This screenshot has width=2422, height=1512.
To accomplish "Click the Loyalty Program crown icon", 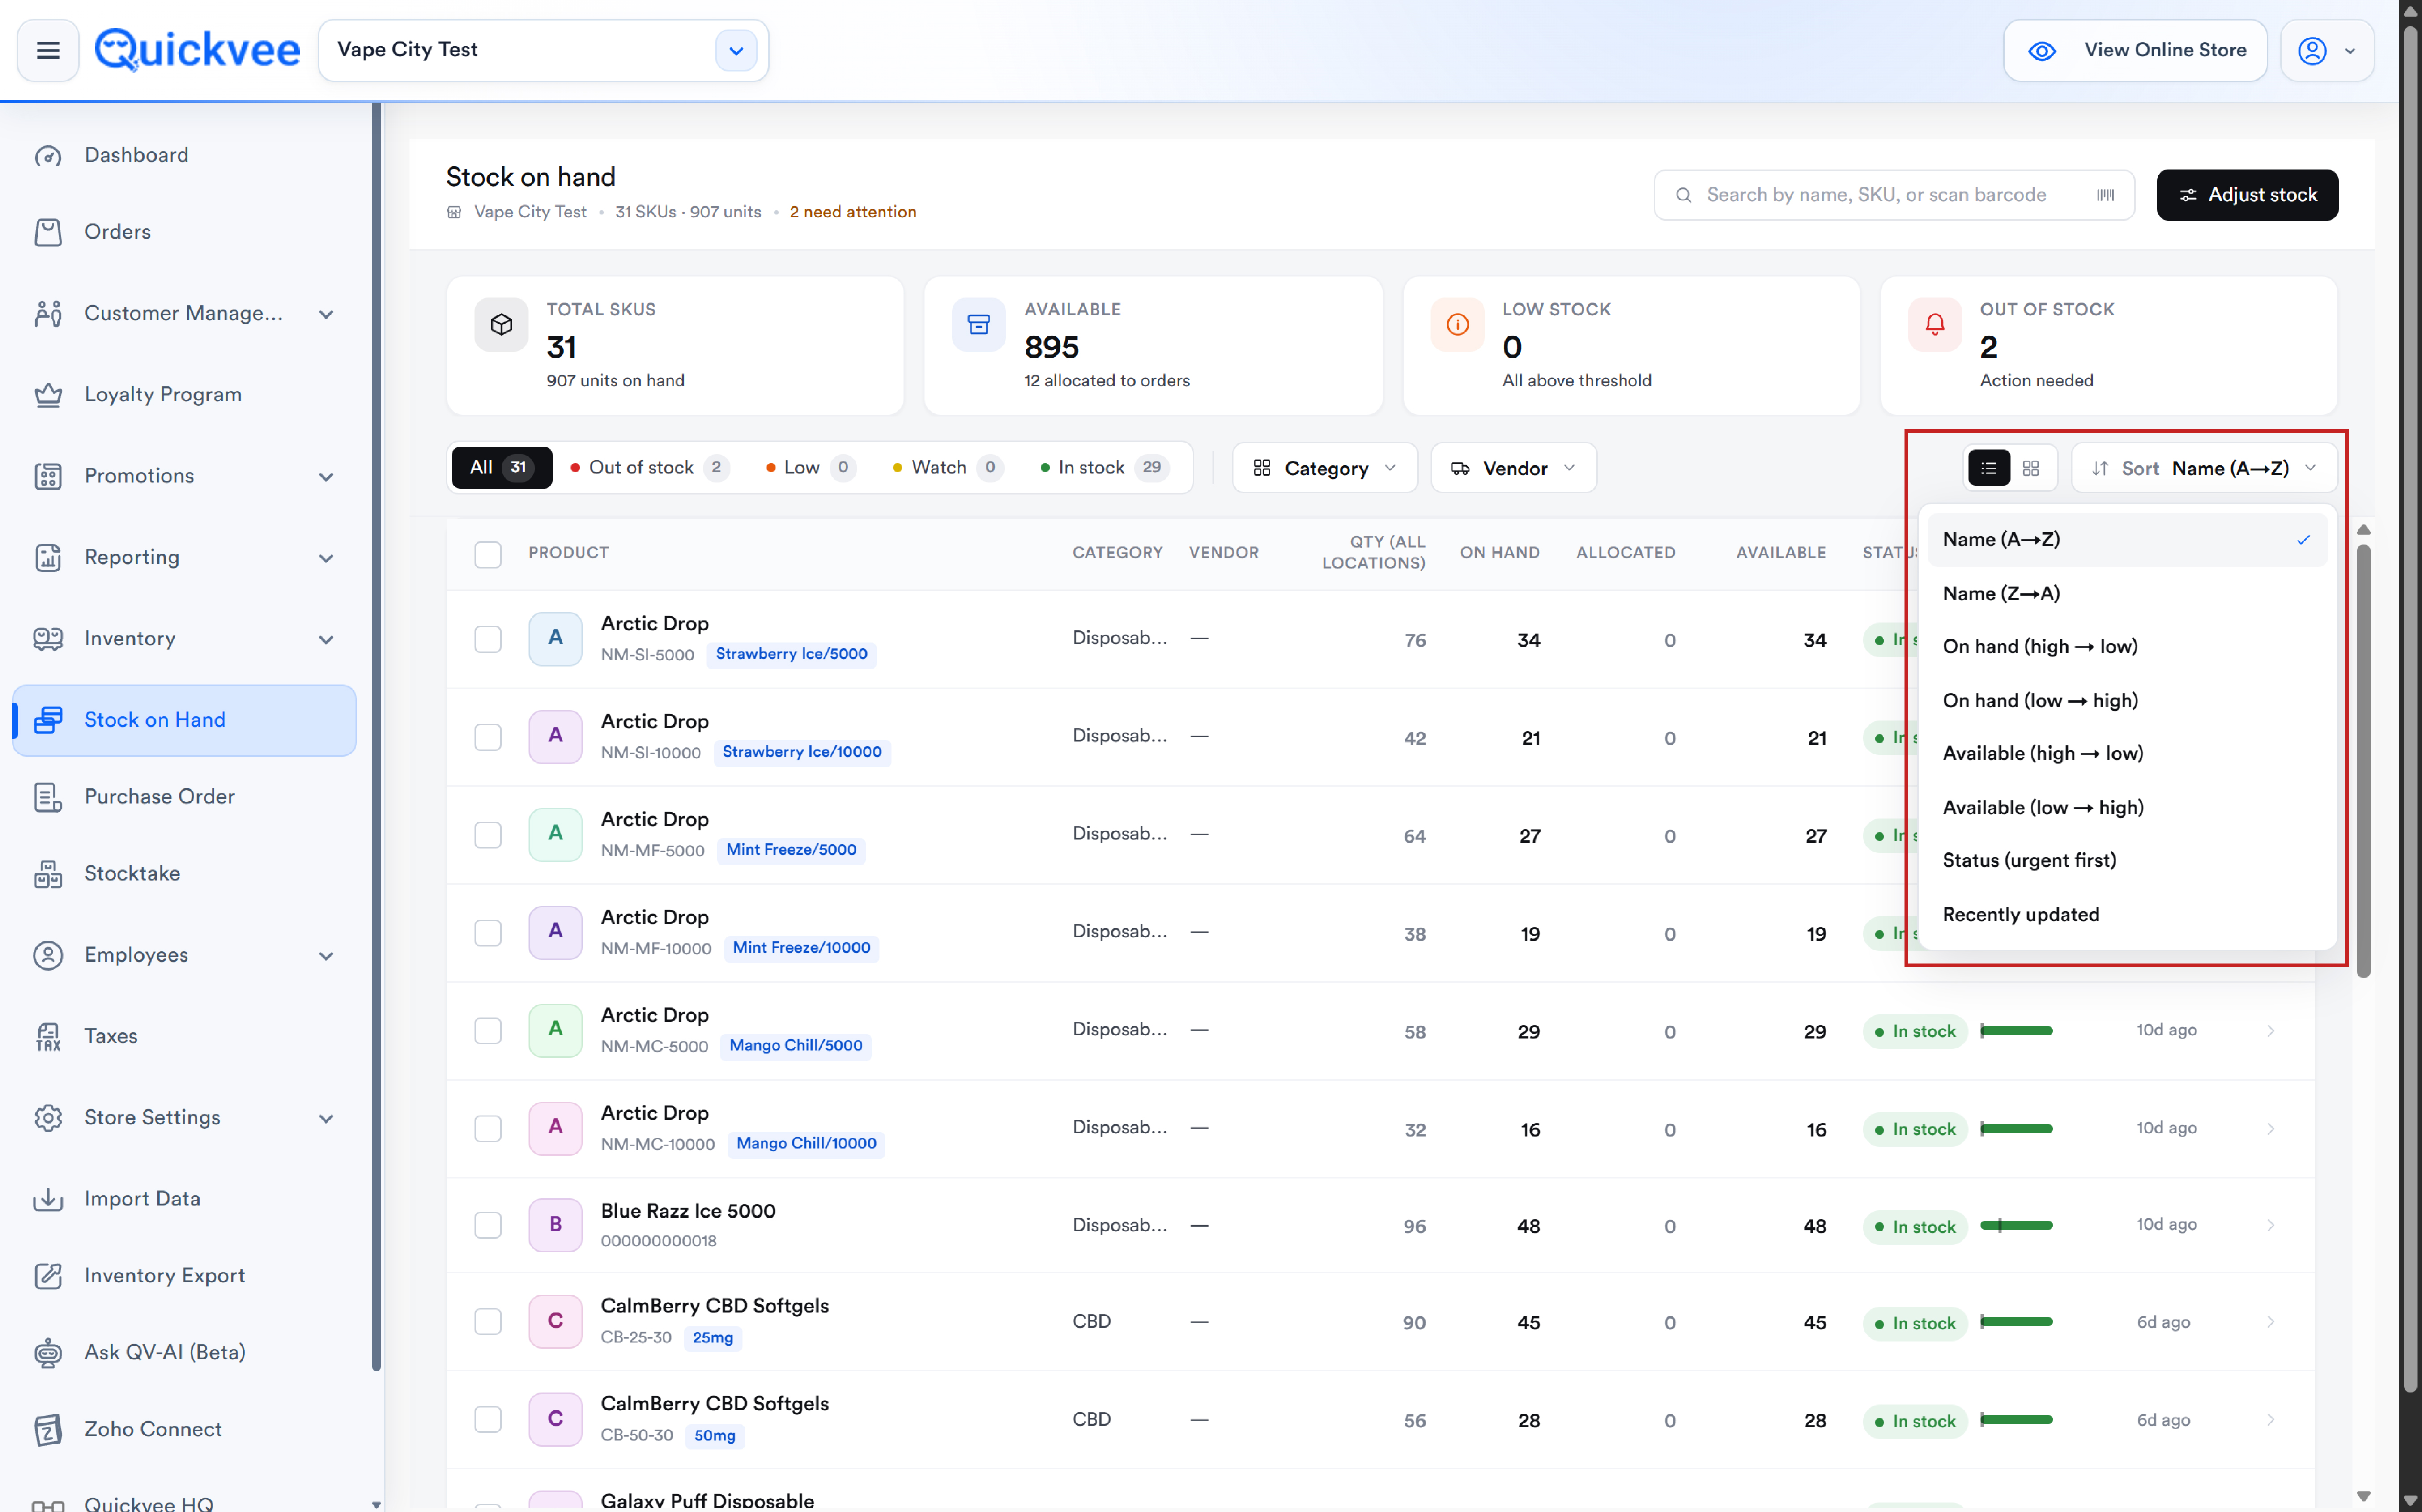I will click(x=48, y=395).
